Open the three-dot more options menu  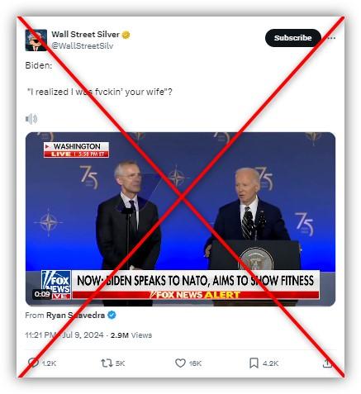[x=331, y=38]
